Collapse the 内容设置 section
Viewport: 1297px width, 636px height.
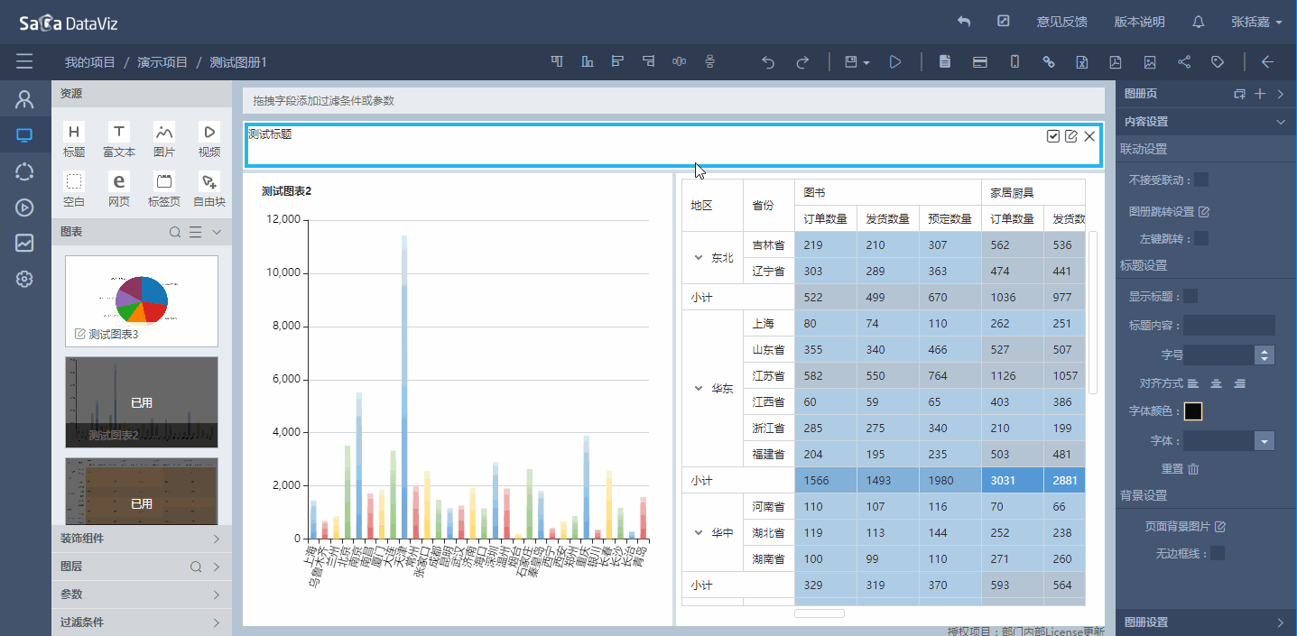(x=1280, y=122)
